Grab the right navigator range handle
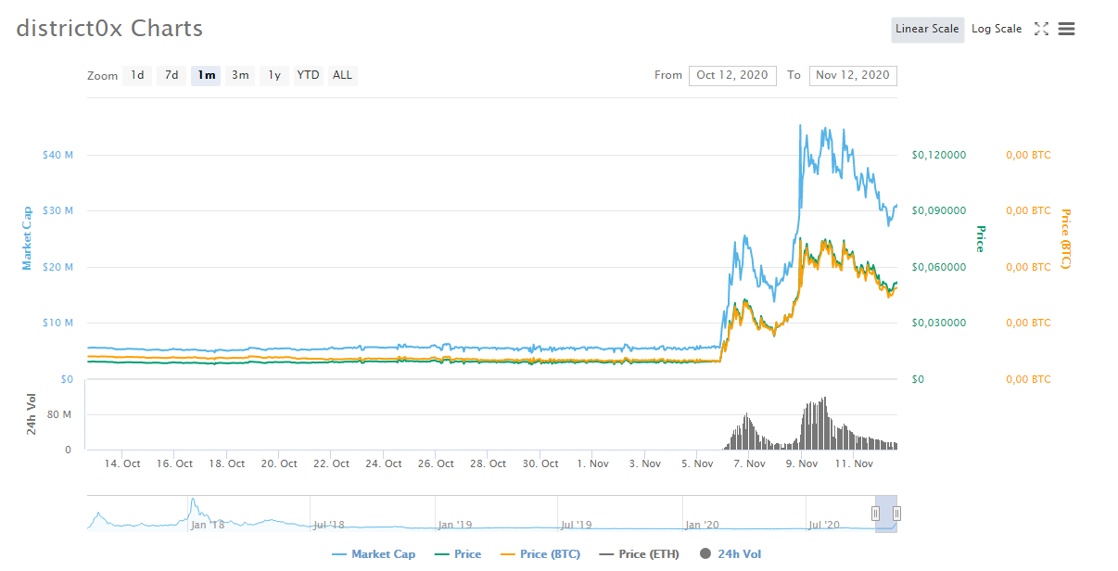This screenshot has height=571, width=1118. (x=896, y=514)
